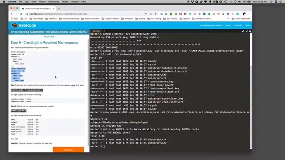Go back using the browser back arrow
Screen dimensions: 285x160
(x=12, y=14)
